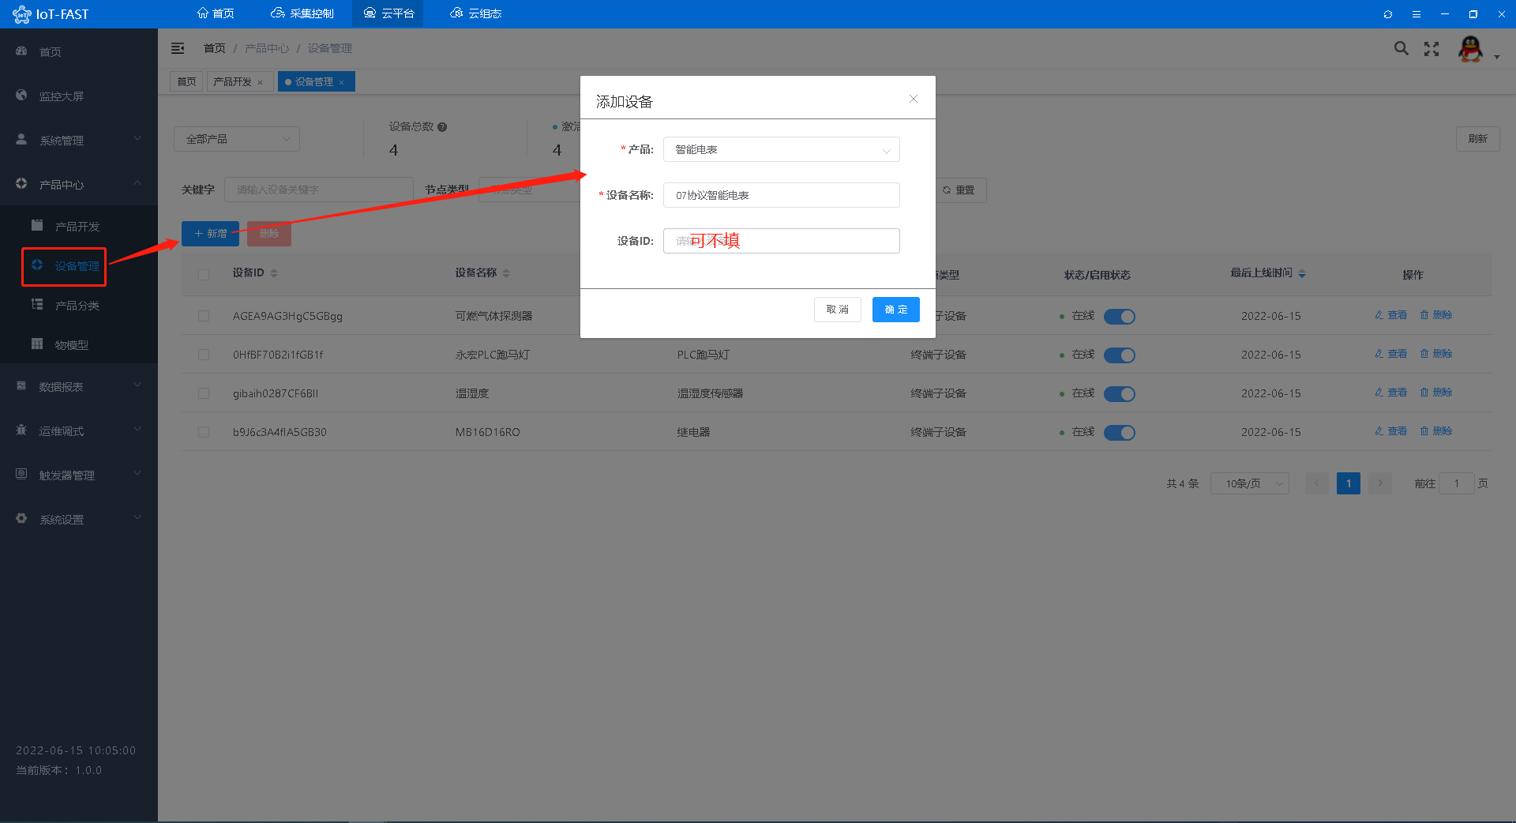The height and width of the screenshot is (823, 1516).
Task: Sort by 设备名称 column arrows
Action: [506, 273]
